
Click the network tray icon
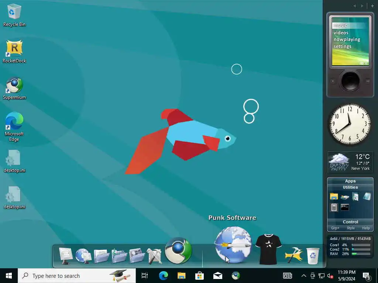coord(322,276)
